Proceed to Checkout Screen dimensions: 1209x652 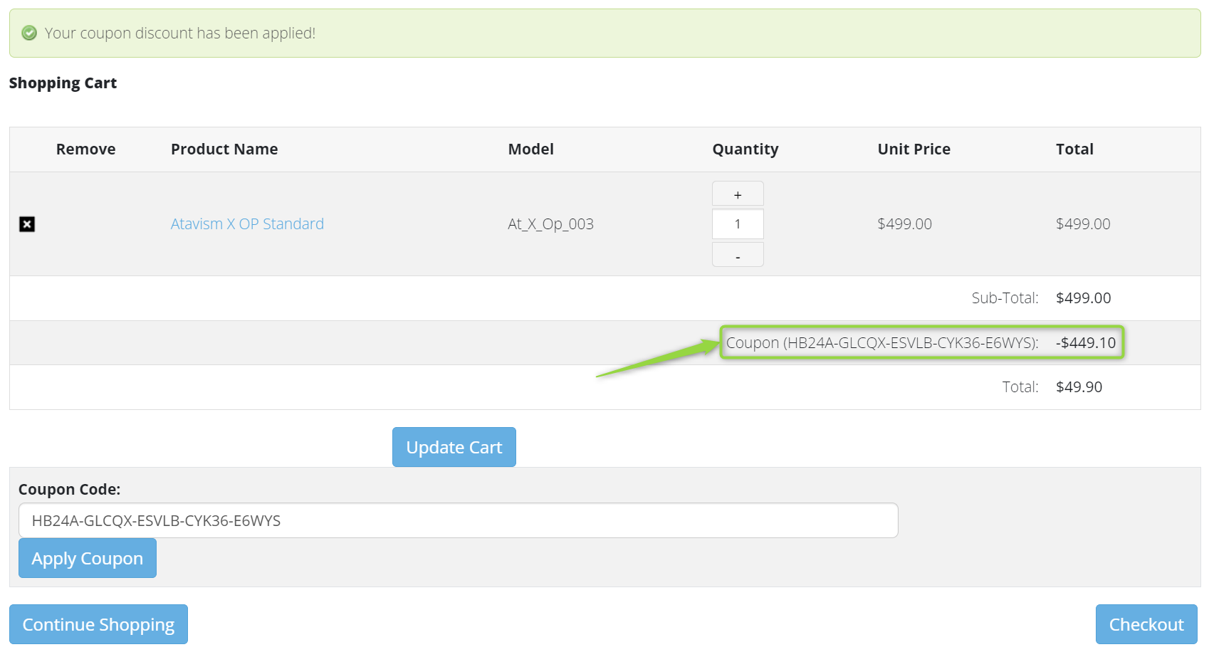coord(1146,624)
